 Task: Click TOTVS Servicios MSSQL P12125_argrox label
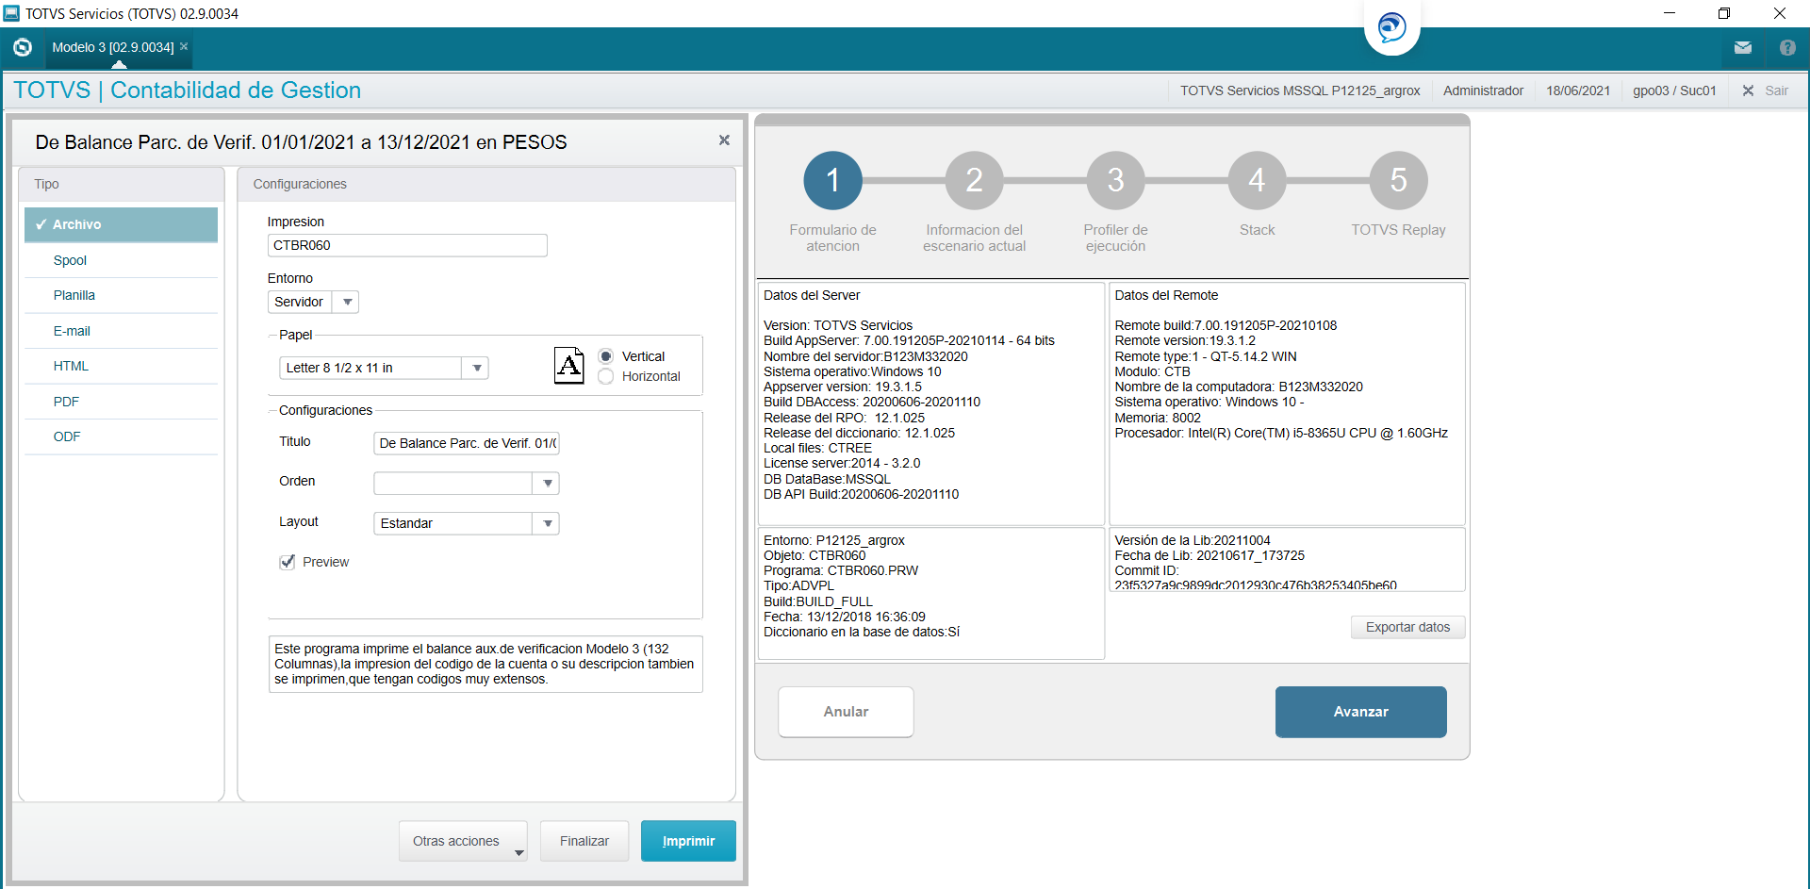1300,91
